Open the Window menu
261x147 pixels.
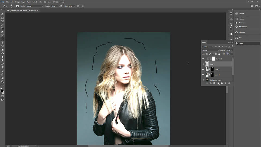[x=56, y=2]
